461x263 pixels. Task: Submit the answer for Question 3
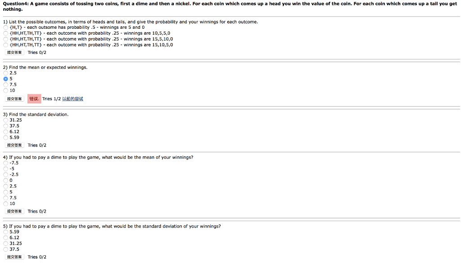click(14, 145)
